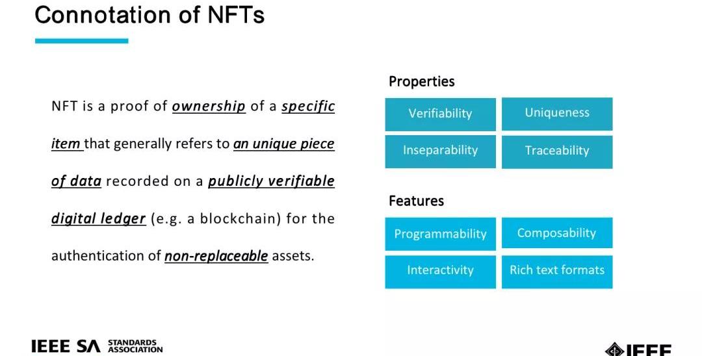Click the blue line under title

point(81,41)
